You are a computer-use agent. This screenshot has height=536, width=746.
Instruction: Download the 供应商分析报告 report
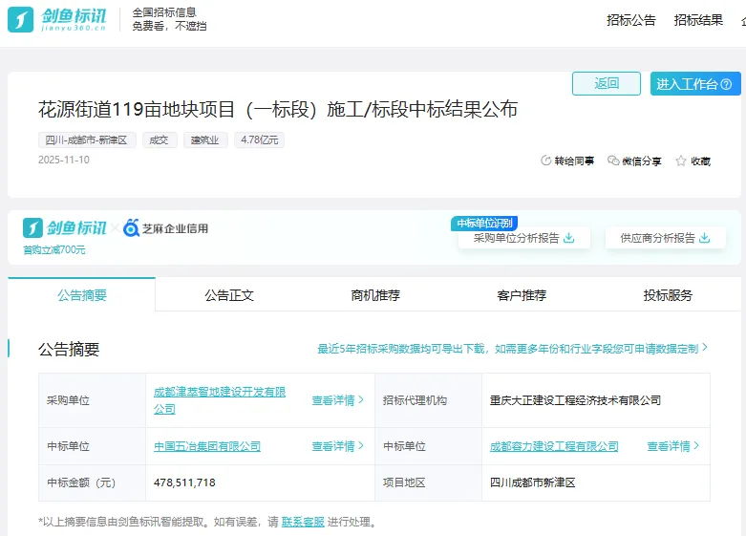tap(705, 238)
